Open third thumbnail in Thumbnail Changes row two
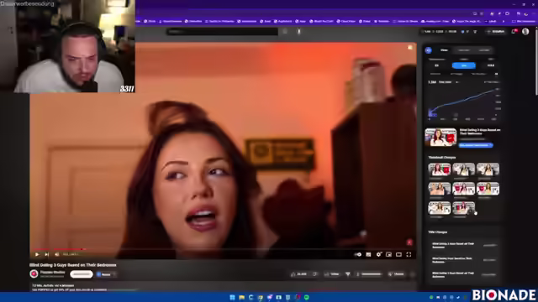 tap(488, 189)
